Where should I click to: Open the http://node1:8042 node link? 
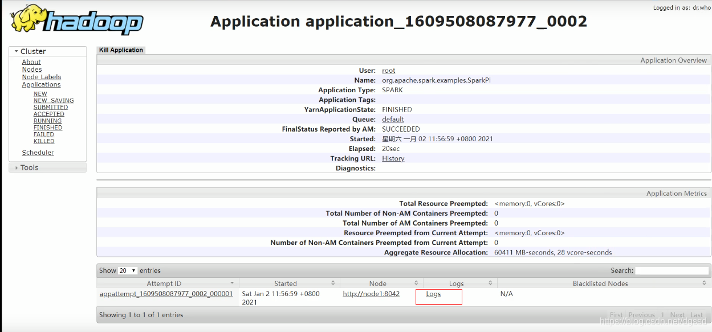[x=371, y=294]
